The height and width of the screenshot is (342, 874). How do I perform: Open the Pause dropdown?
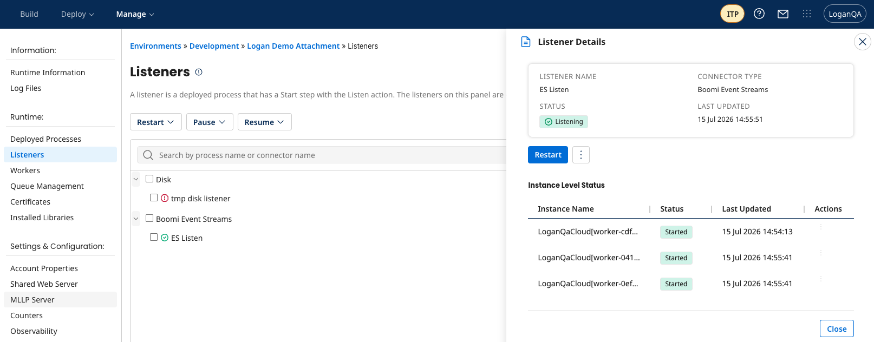tap(210, 122)
